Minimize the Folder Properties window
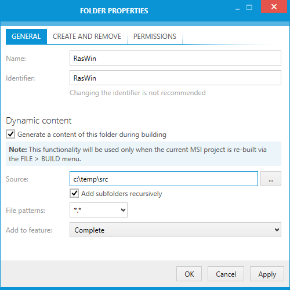Image resolution: width=290 pixels, height=290 pixels. 238,9
